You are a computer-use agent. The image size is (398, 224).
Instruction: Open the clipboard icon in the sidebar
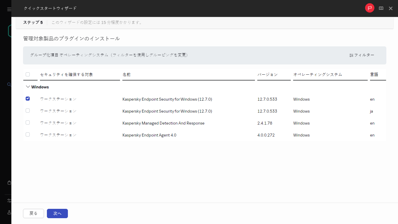click(9, 183)
